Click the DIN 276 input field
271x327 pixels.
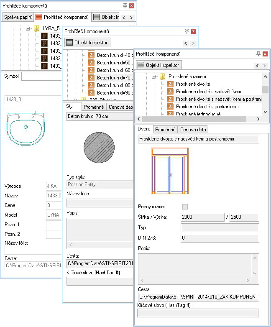(x=219, y=238)
